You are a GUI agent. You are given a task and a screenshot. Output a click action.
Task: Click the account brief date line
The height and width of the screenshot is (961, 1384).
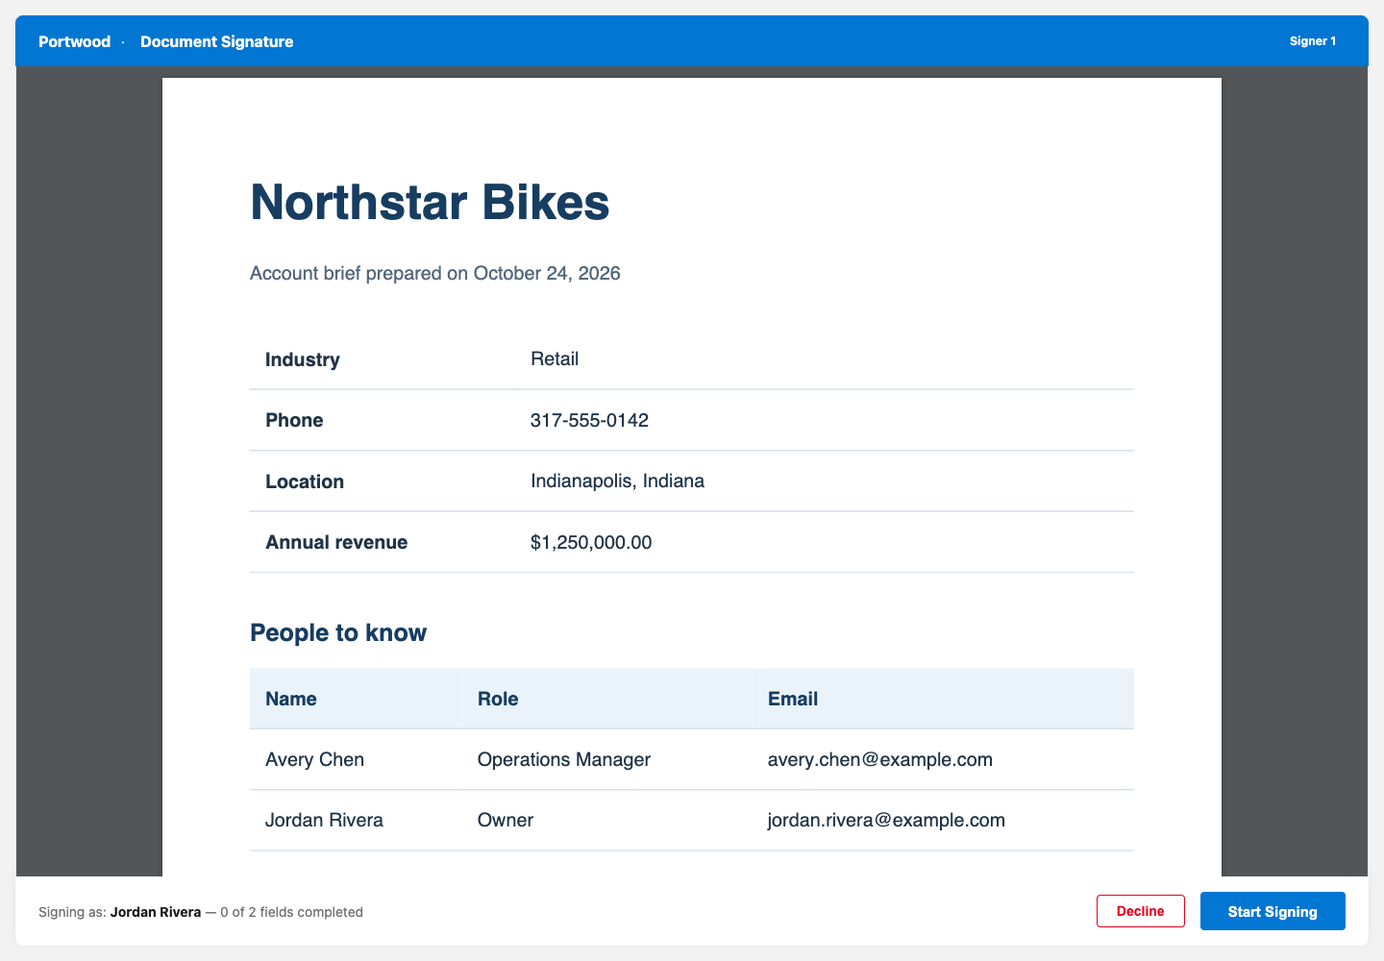[435, 273]
